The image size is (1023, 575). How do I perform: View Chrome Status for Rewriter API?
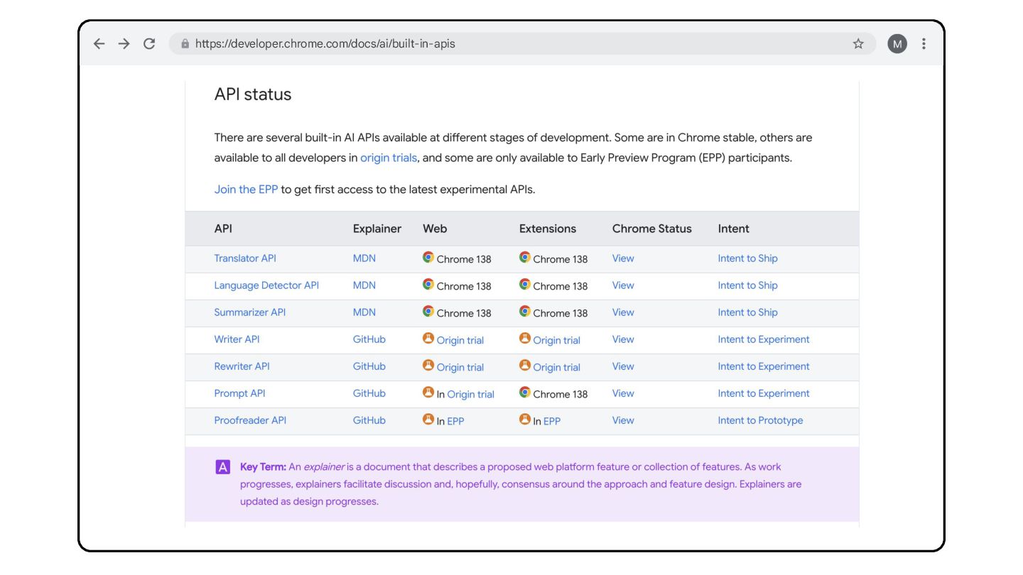point(623,366)
